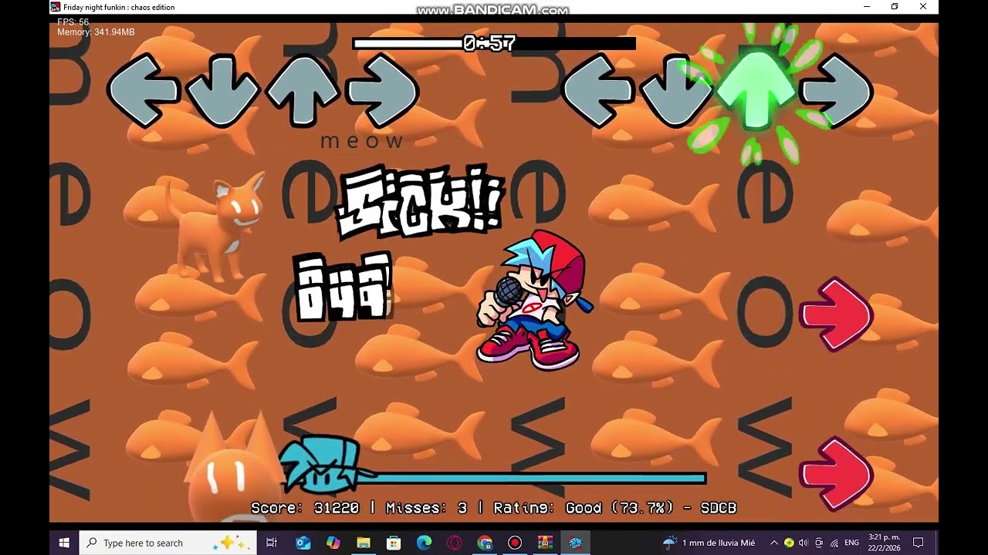The image size is (988, 555).
Task: Click the song time progress bar
Action: point(494,43)
